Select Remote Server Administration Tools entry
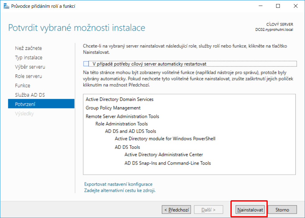305x218 pixels. tap(122, 116)
